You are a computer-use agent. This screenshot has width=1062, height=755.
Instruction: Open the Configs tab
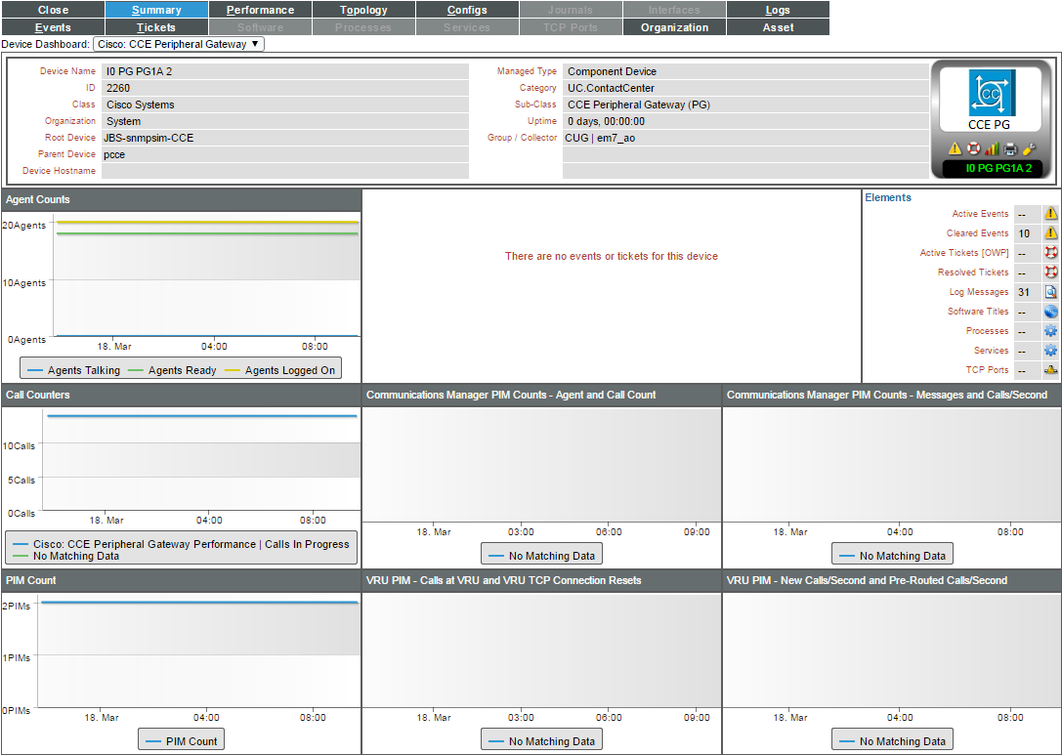(x=467, y=10)
